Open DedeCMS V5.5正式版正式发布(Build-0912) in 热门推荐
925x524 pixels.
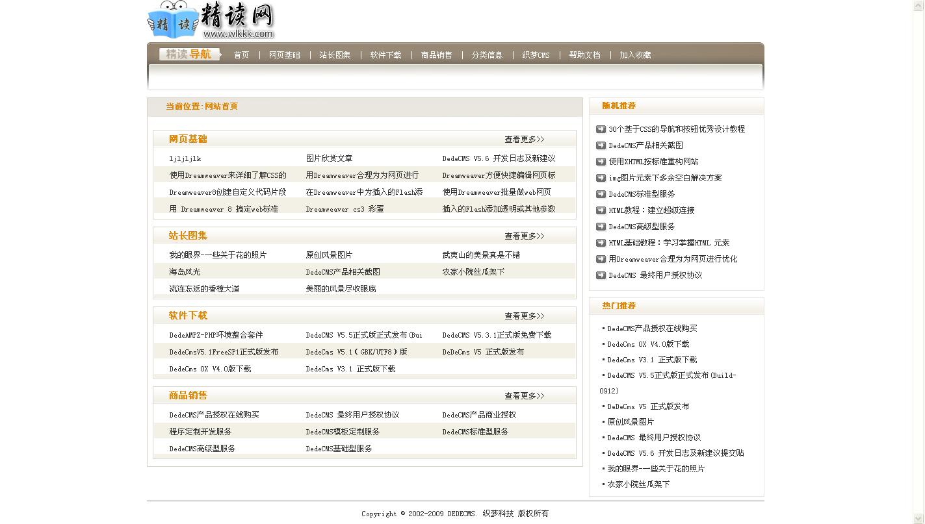668,383
